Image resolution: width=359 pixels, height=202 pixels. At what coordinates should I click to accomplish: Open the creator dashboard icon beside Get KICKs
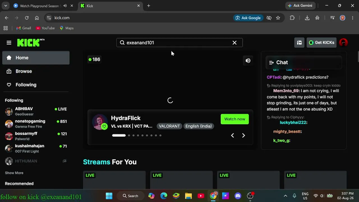pyautogui.click(x=299, y=43)
